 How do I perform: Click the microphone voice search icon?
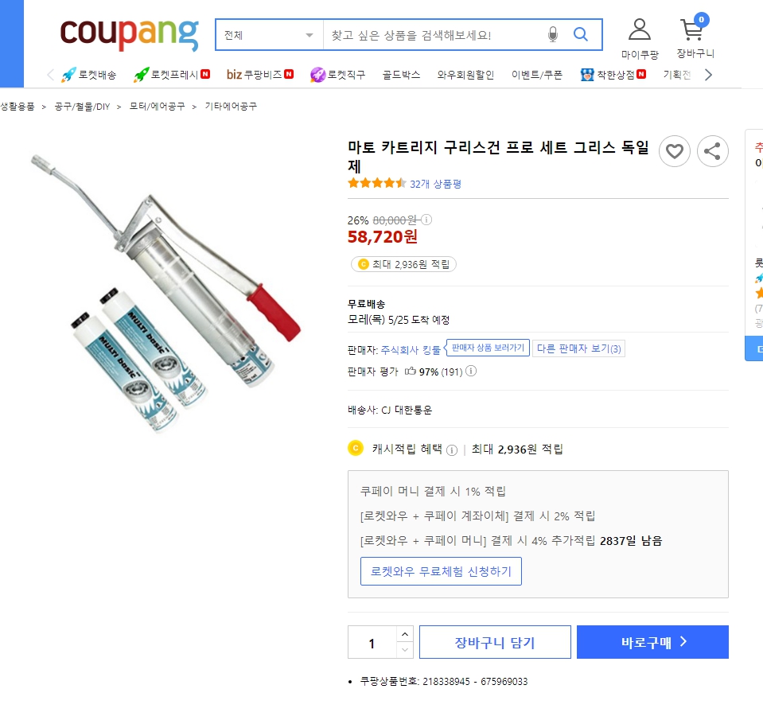553,35
